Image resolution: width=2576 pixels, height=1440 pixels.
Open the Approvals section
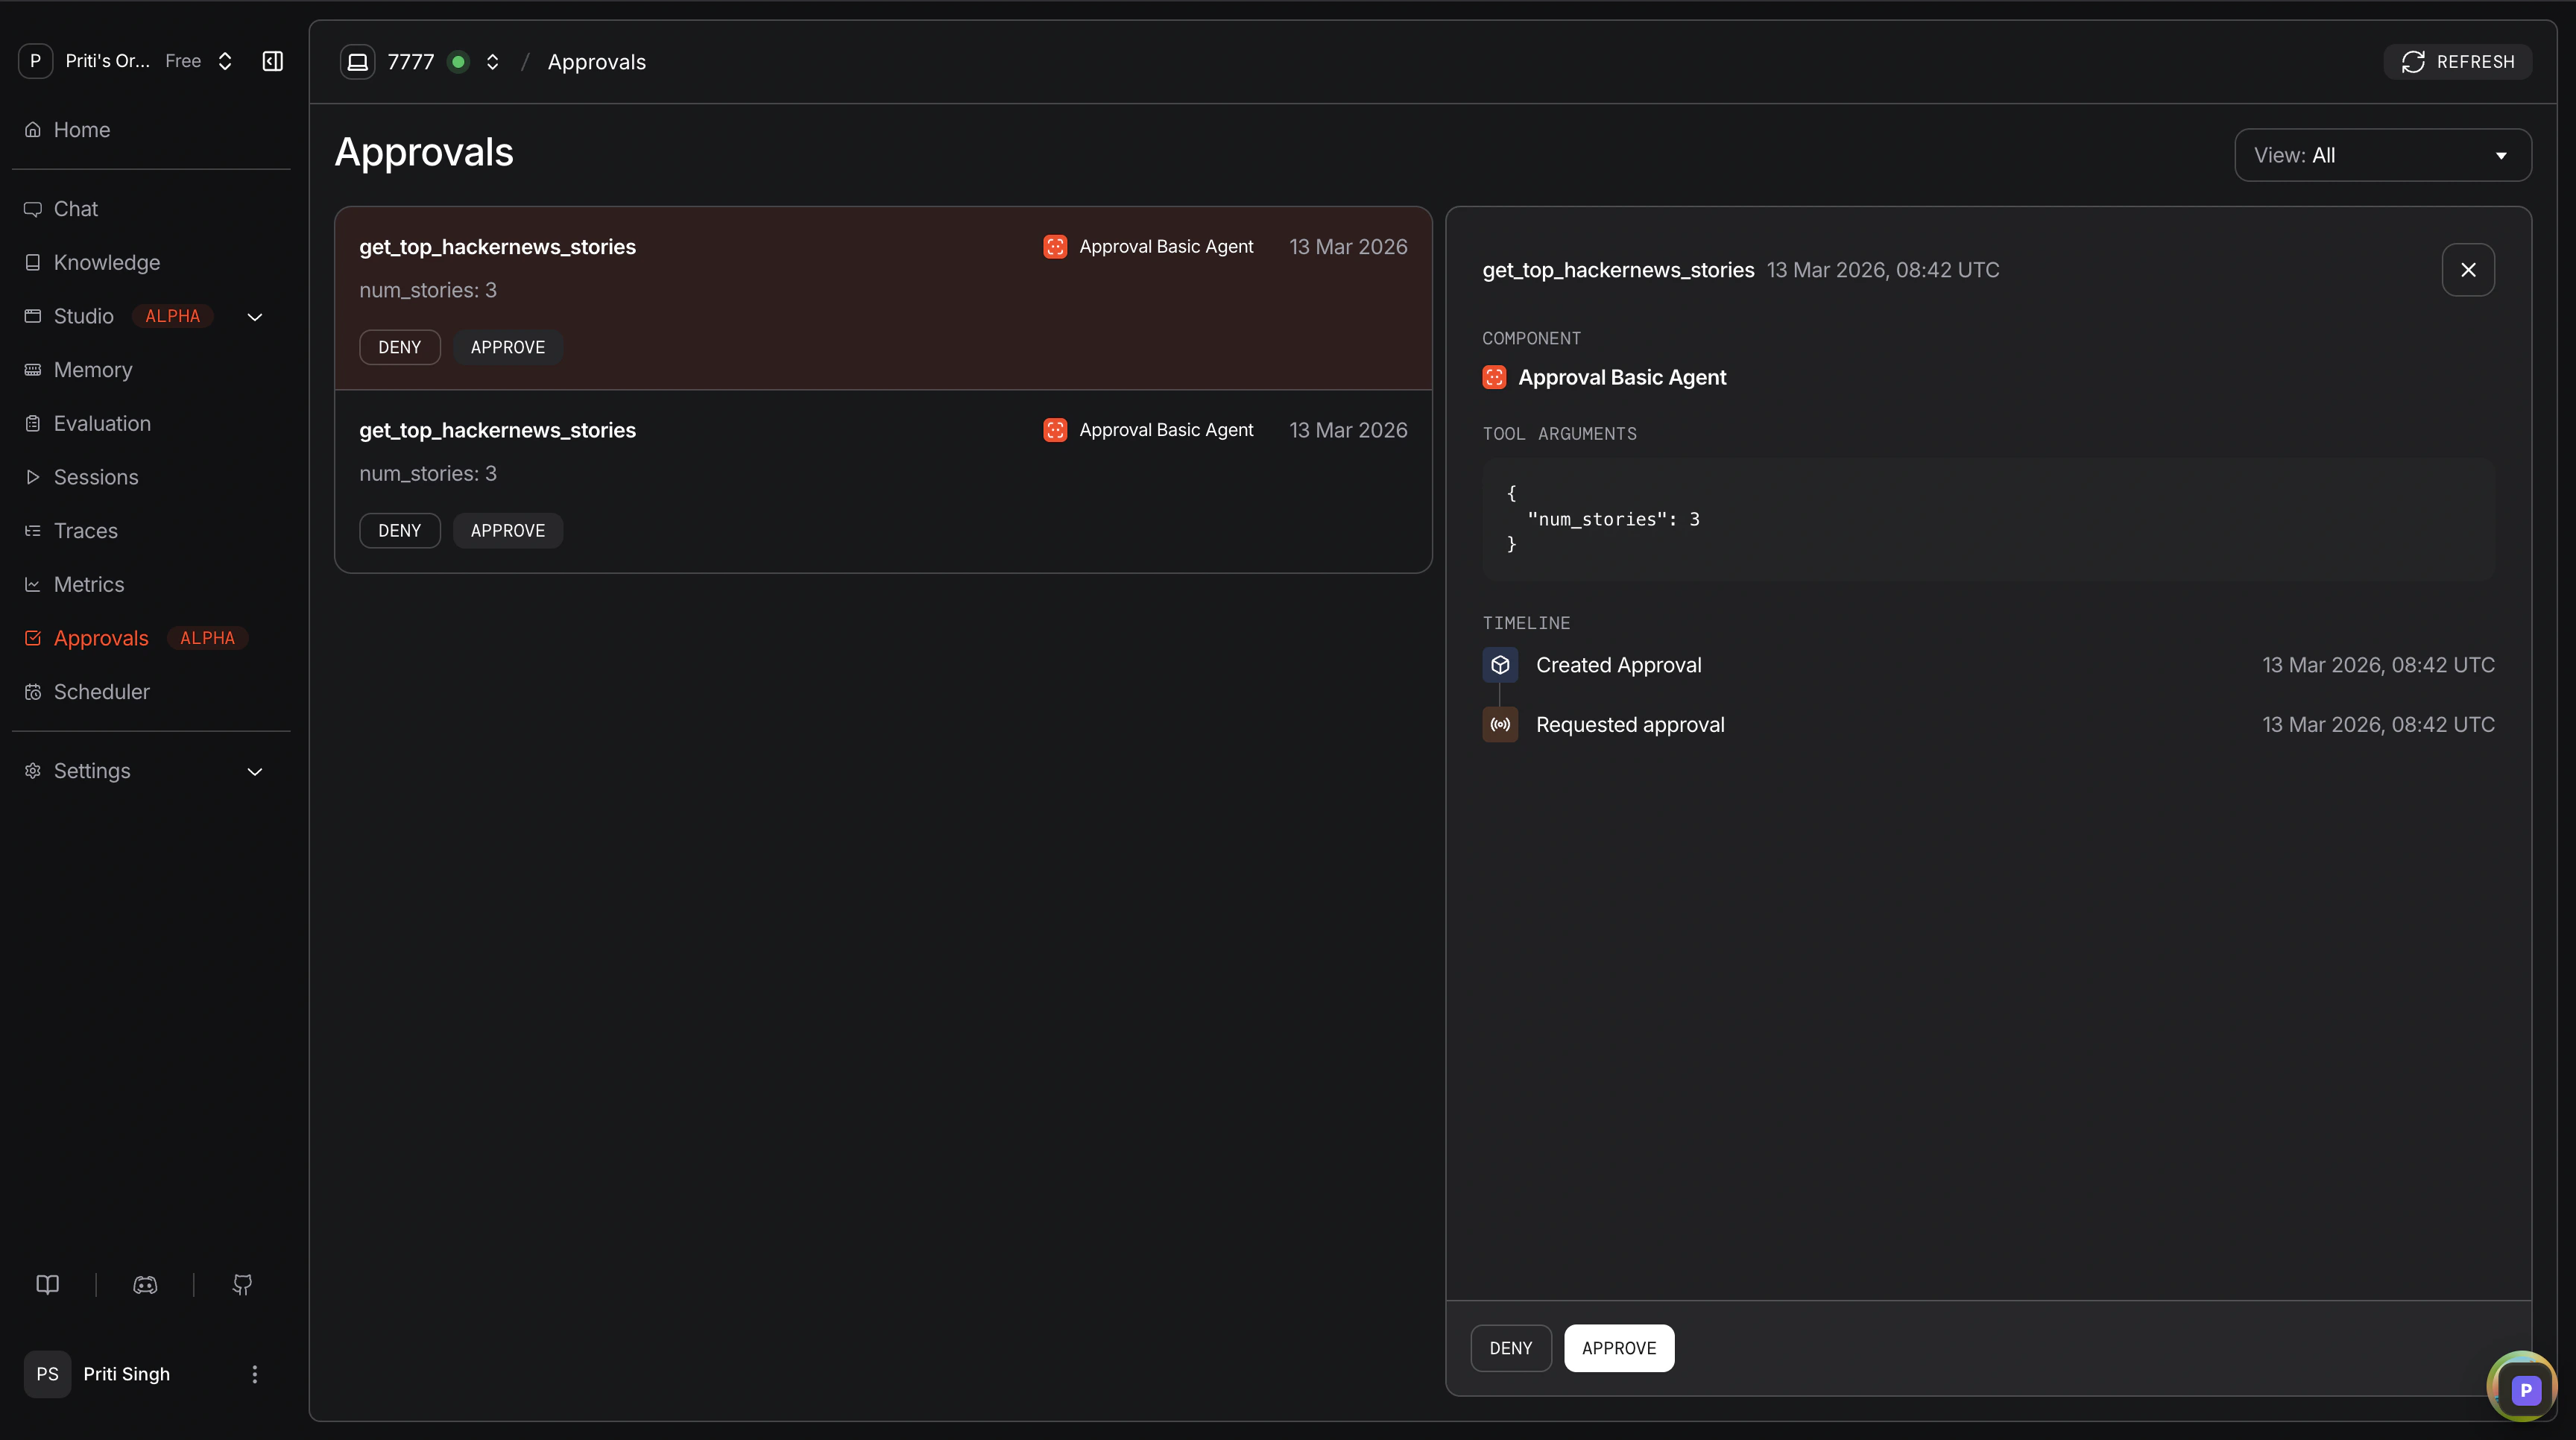[101, 638]
